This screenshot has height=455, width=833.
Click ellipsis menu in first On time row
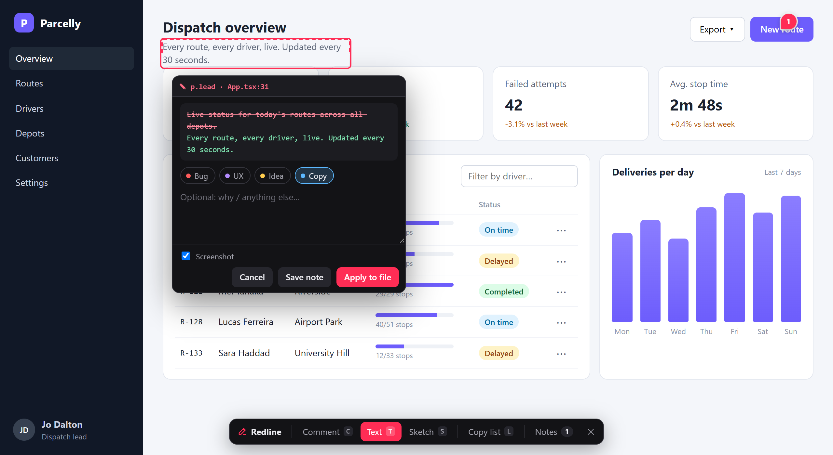561,230
